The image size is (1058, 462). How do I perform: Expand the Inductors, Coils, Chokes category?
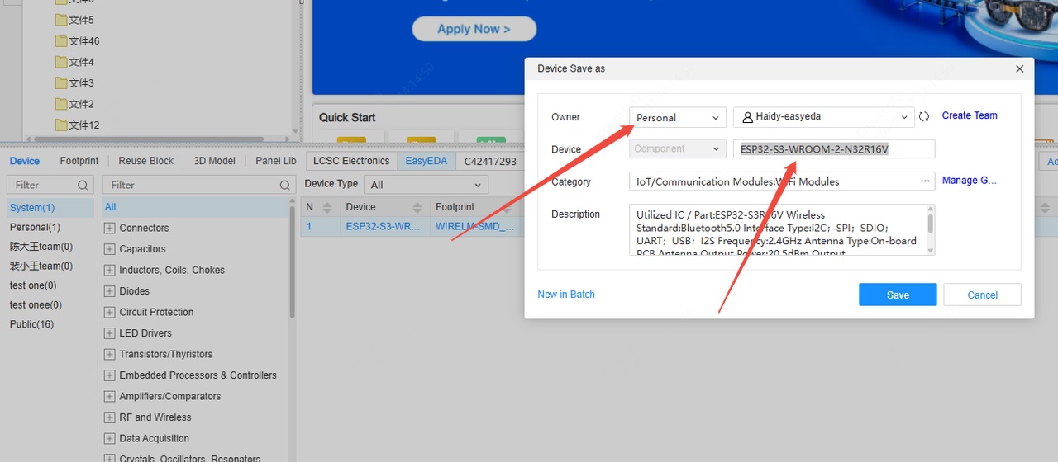click(x=109, y=270)
